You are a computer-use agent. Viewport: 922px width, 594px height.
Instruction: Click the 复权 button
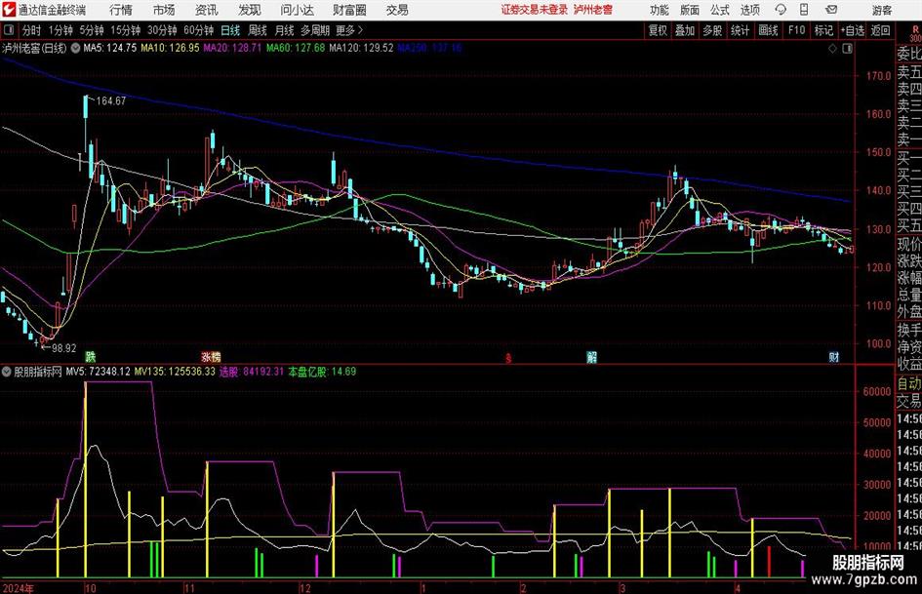tap(658, 30)
